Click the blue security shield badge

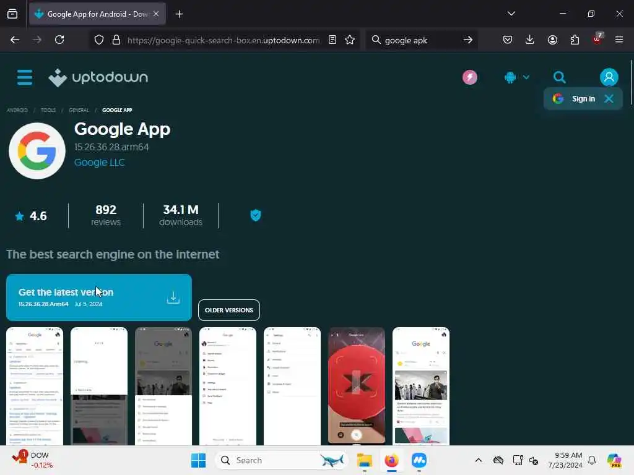[256, 215]
